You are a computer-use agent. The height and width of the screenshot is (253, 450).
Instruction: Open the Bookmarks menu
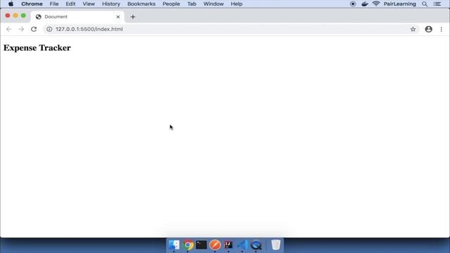141,4
